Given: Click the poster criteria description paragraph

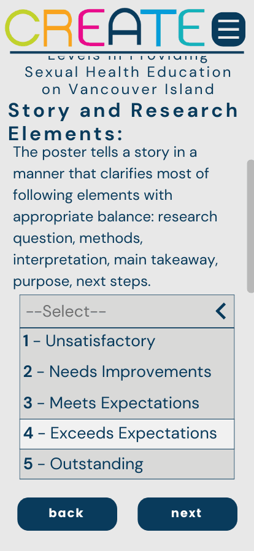Looking at the screenshot, I should [116, 217].
